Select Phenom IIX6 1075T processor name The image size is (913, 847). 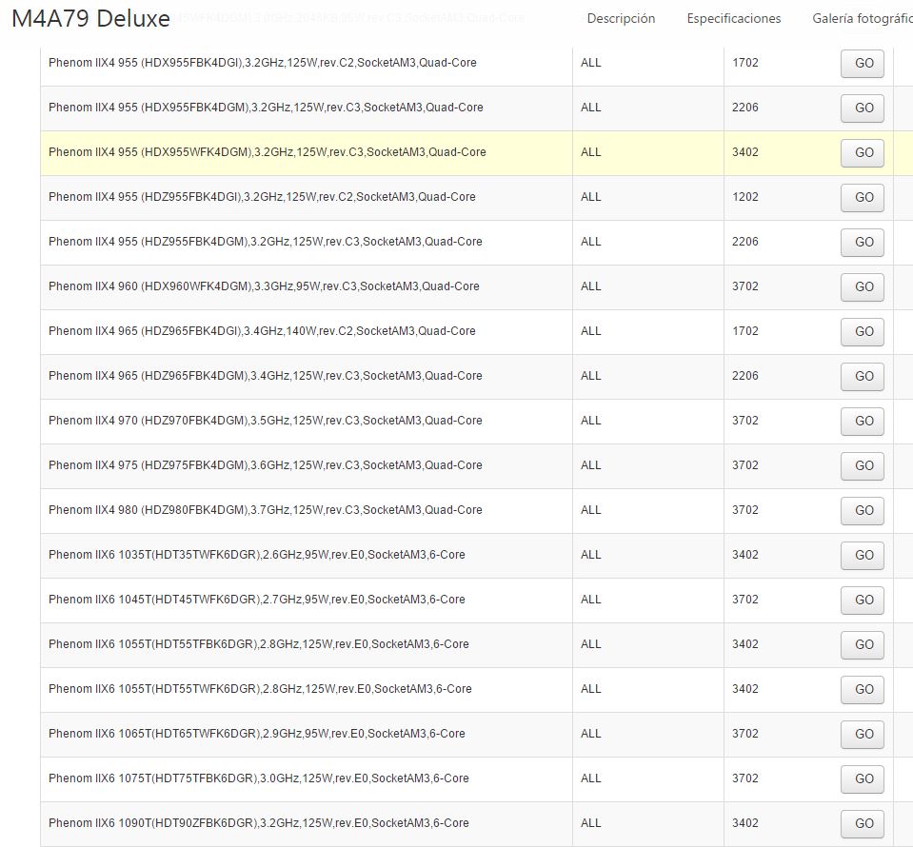[x=259, y=778]
